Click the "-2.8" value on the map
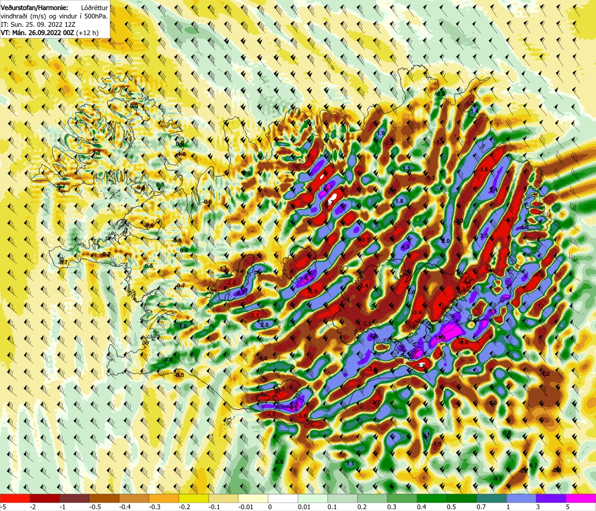The image size is (596, 511). (231, 283)
